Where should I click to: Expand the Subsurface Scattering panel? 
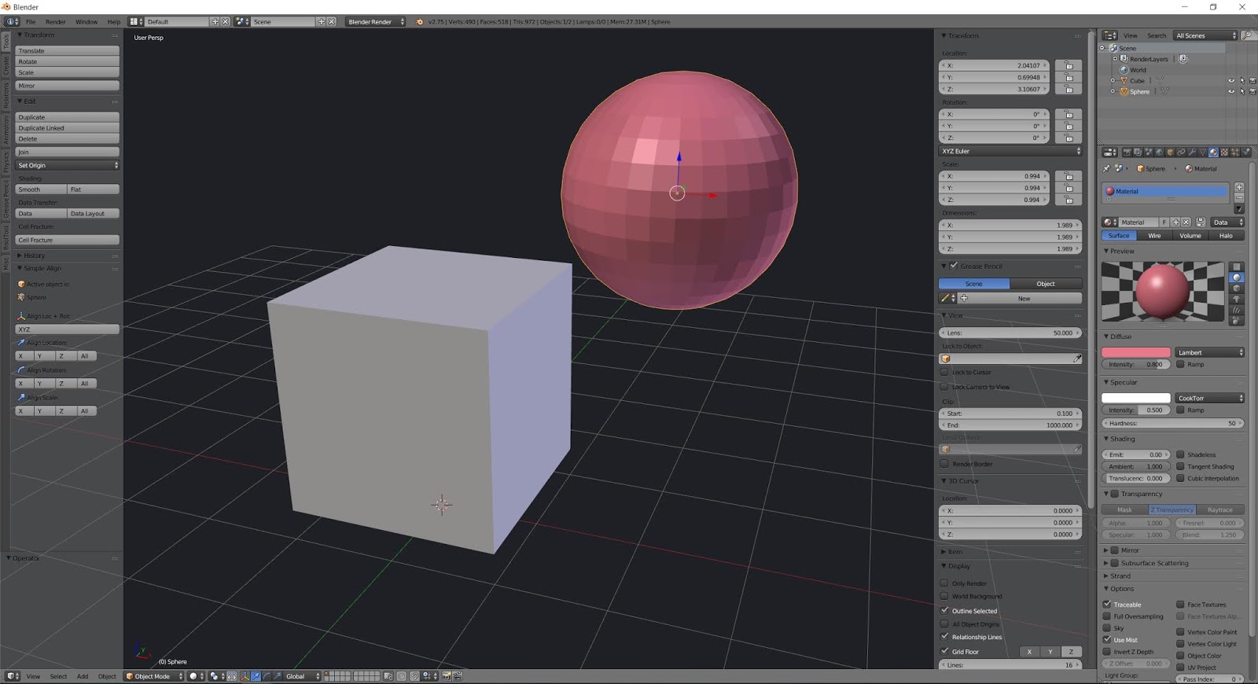(x=1106, y=563)
